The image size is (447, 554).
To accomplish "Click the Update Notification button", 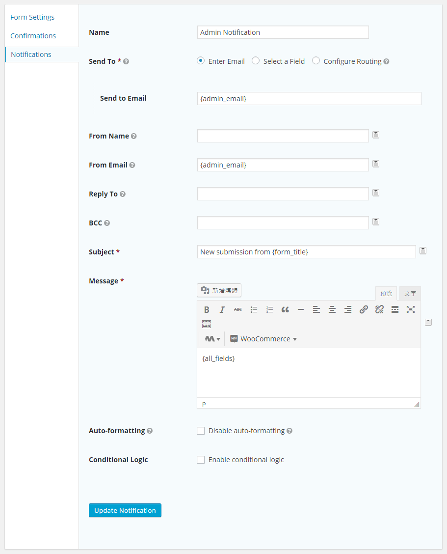I will (125, 510).
